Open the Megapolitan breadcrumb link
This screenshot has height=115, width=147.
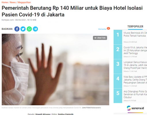[24, 2]
